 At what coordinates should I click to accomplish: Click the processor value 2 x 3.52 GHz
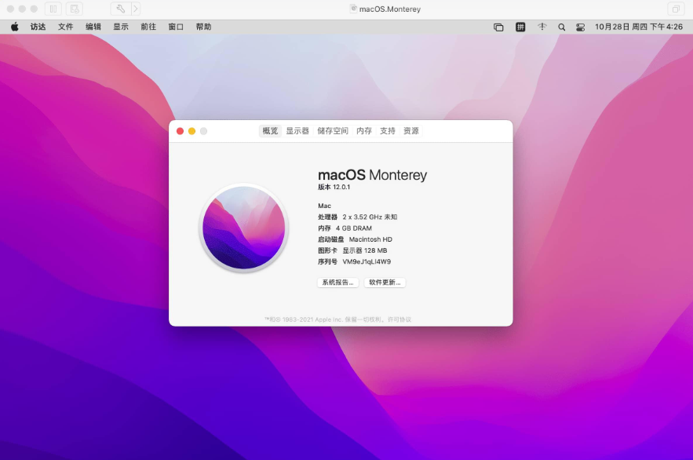click(x=370, y=217)
